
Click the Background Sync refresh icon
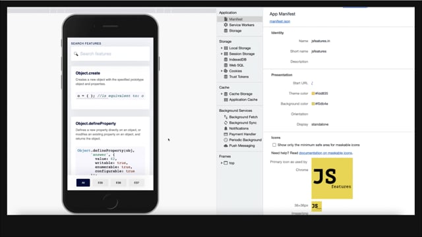tap(226, 122)
